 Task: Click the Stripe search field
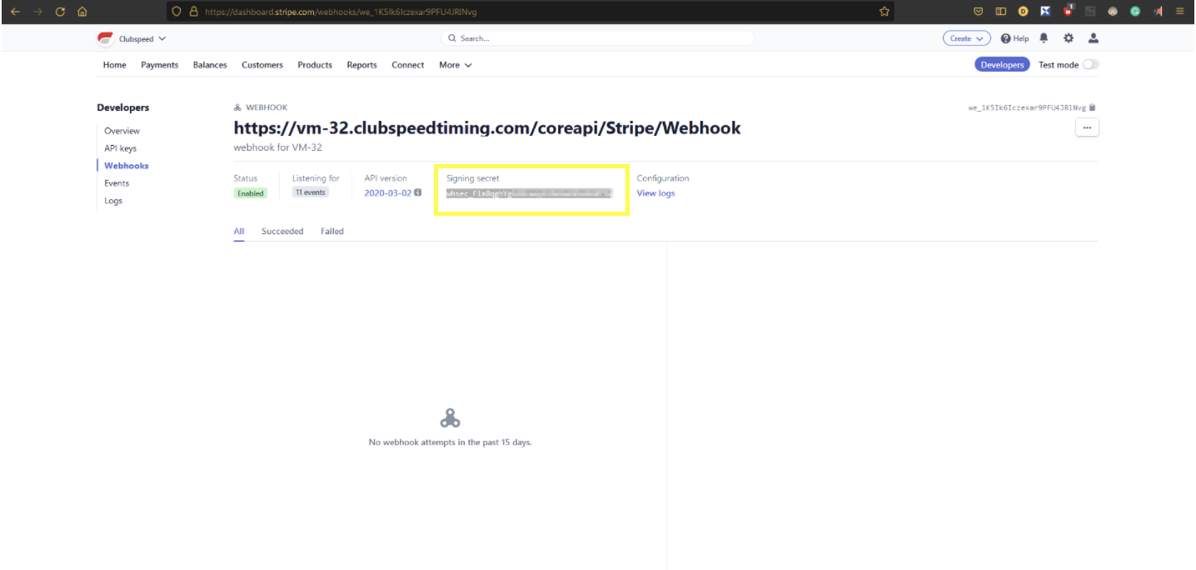pos(597,38)
